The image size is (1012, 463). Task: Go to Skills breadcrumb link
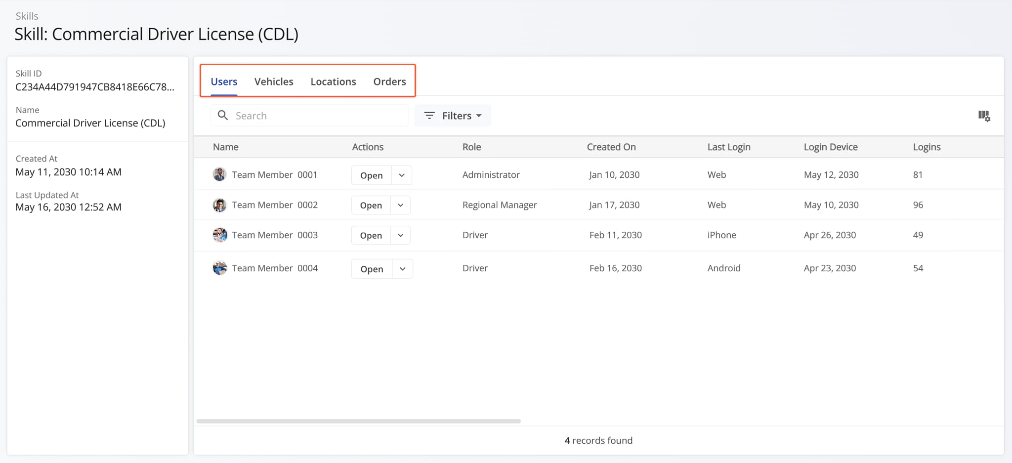click(27, 16)
